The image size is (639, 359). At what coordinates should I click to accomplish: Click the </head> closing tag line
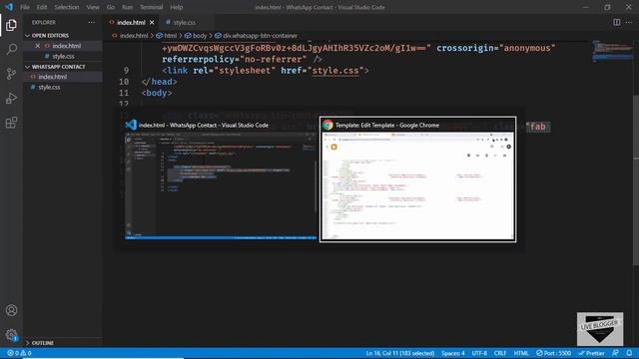pyautogui.click(x=159, y=82)
